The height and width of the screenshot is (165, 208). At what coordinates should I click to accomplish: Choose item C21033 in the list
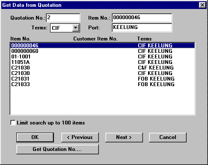(x=102, y=84)
